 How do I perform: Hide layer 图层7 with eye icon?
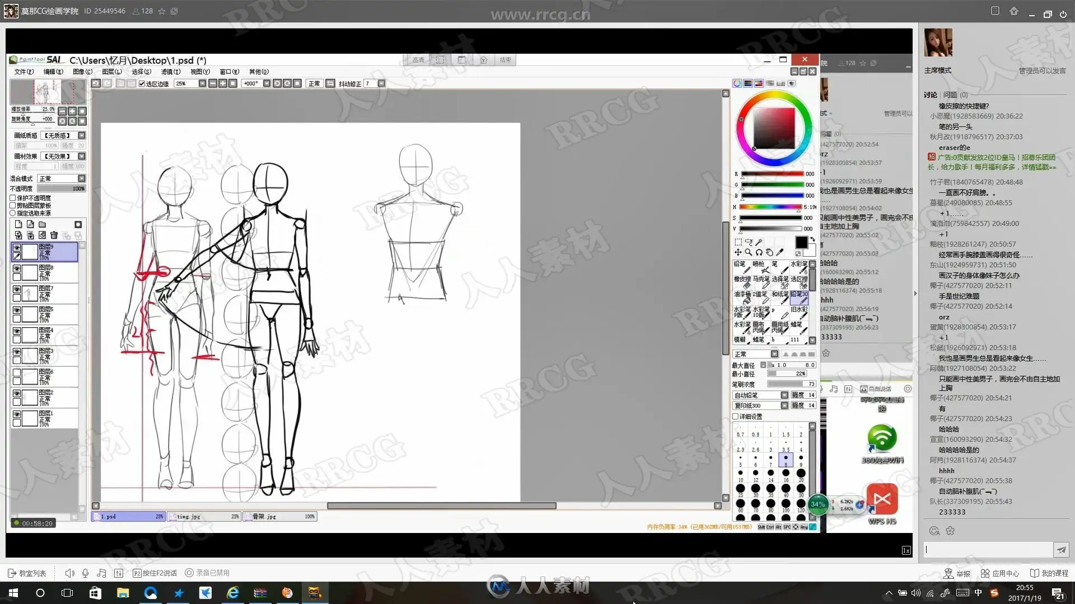click(x=17, y=290)
